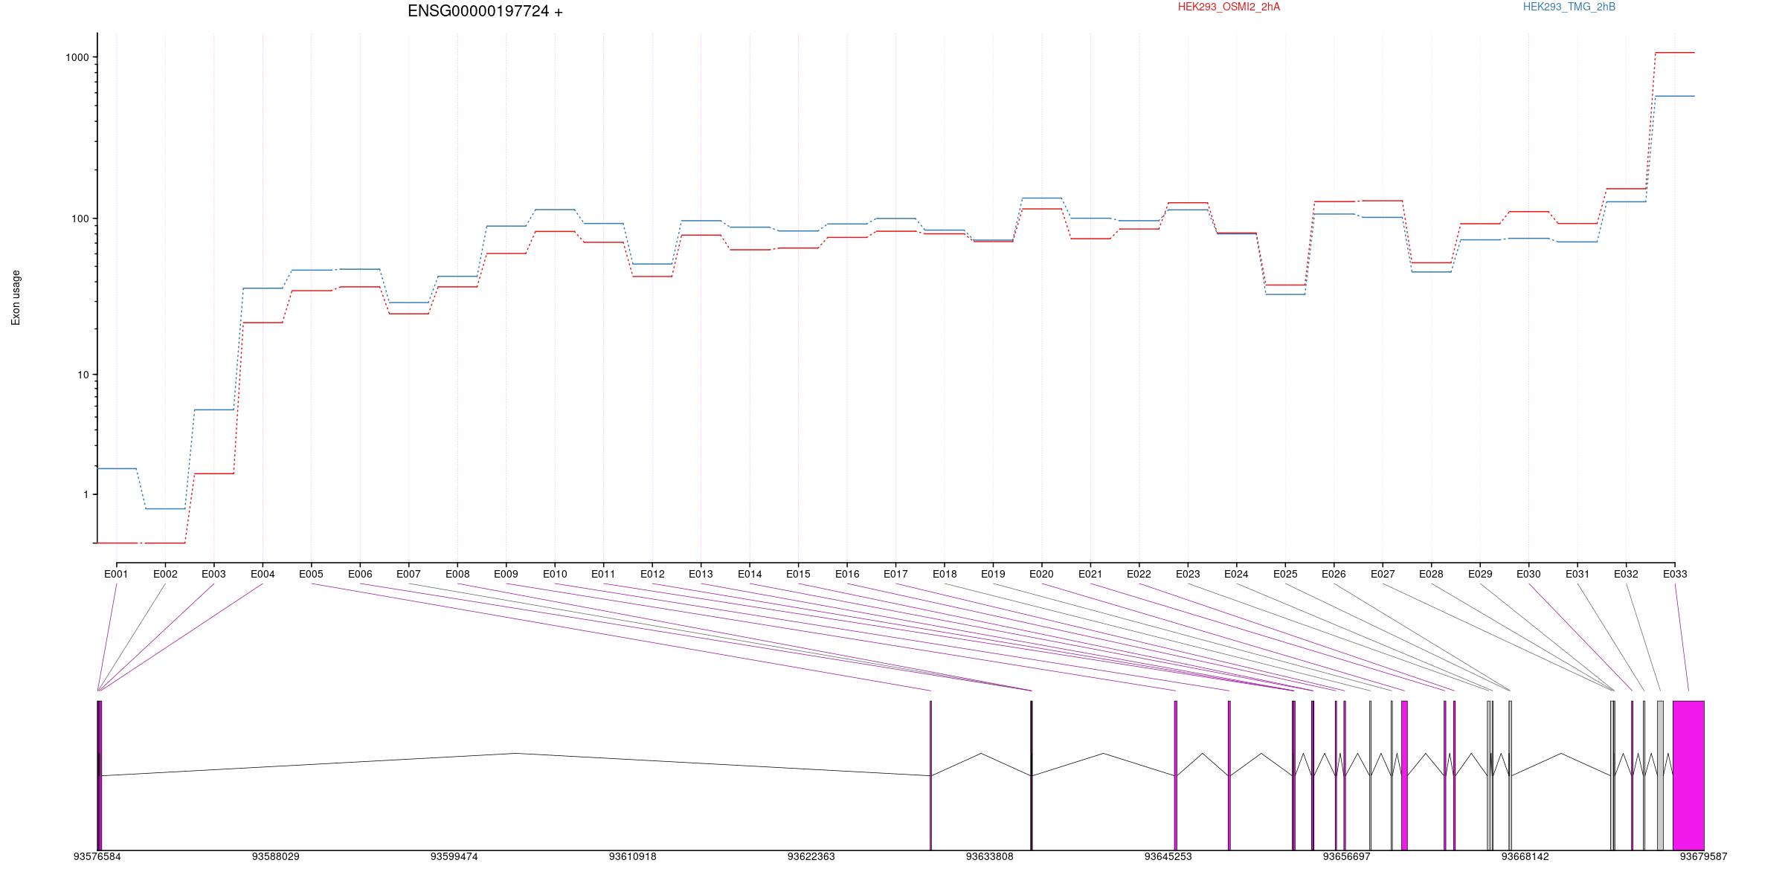Select the HEK293_TMG_2hB legend label

(x=1569, y=7)
